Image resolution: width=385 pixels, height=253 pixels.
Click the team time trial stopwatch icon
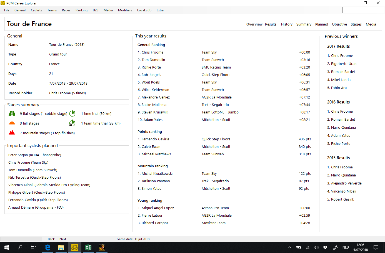click(x=72, y=123)
